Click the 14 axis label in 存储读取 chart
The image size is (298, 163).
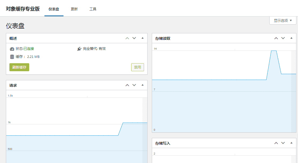click(155, 49)
